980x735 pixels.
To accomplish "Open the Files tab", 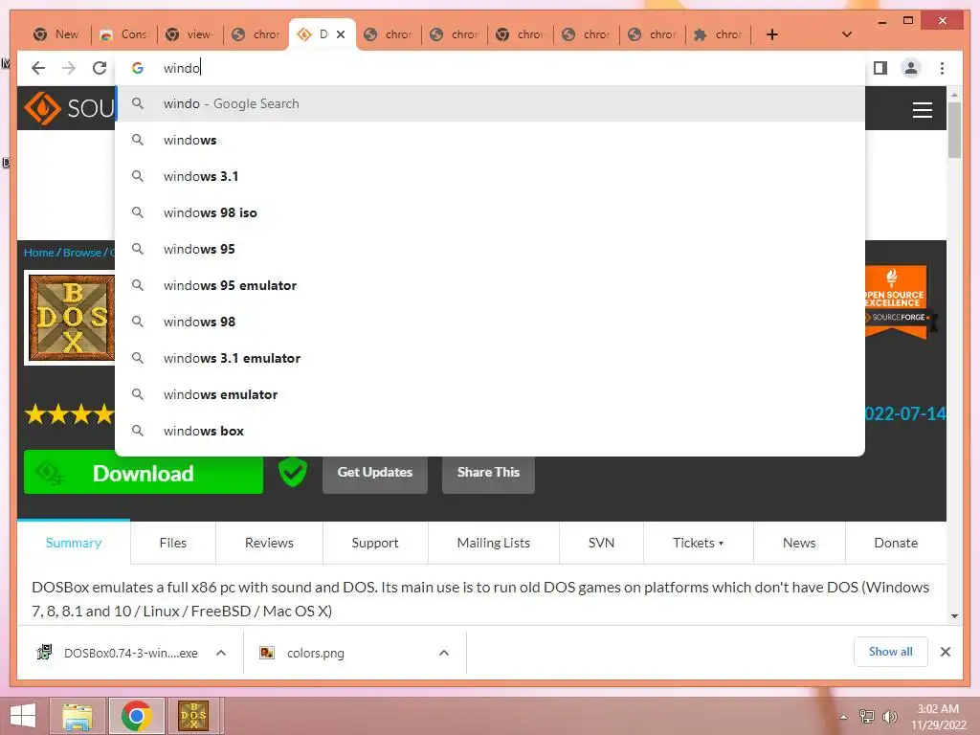I will pyautogui.click(x=173, y=543).
